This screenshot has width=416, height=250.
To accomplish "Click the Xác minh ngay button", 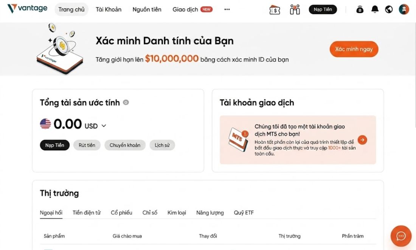I will [354, 49].
